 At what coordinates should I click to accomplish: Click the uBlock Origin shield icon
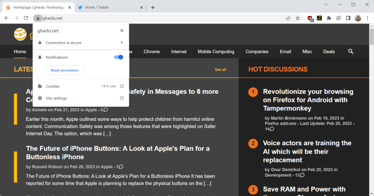[310, 18]
